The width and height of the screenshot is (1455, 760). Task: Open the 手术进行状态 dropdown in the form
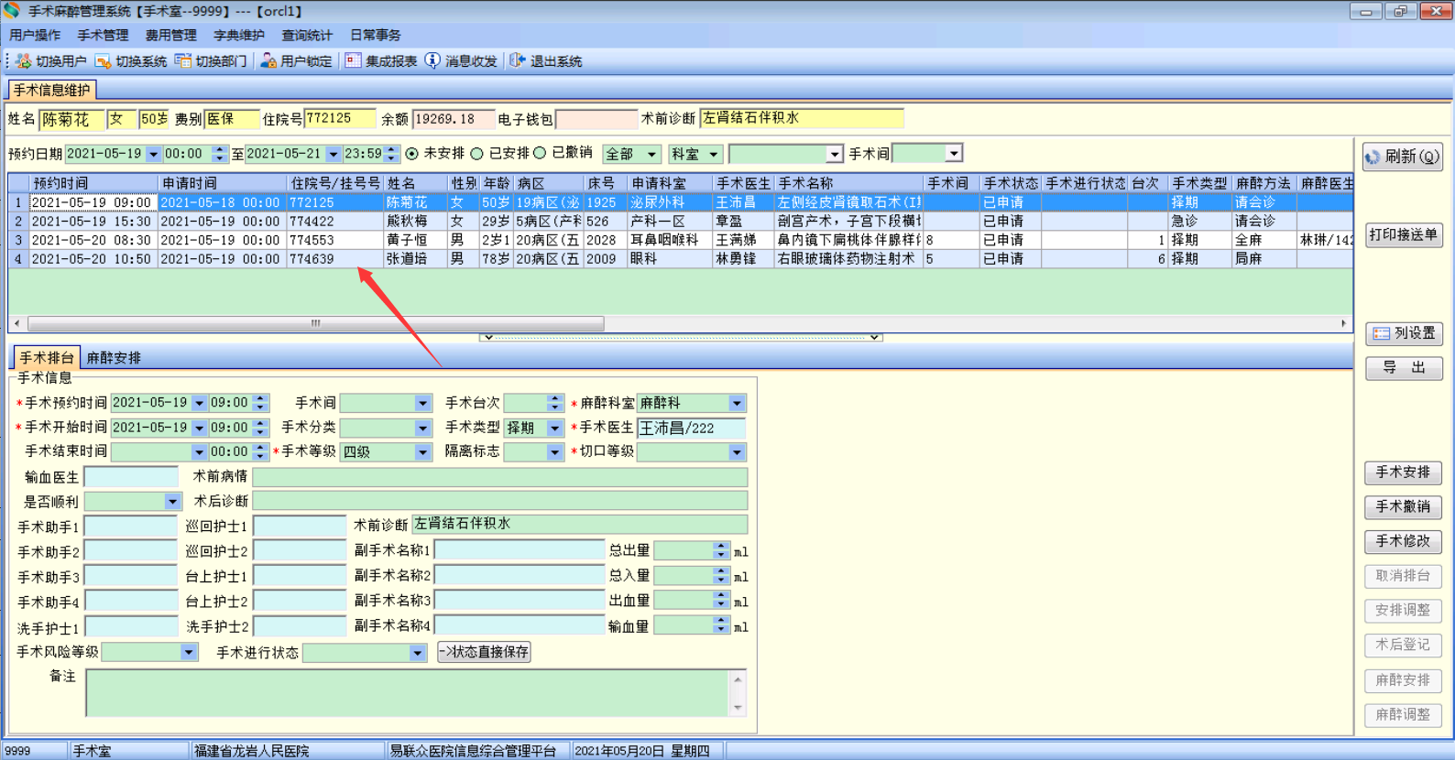[x=417, y=653]
